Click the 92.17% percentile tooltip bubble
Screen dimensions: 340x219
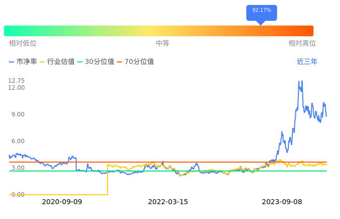click(x=261, y=11)
